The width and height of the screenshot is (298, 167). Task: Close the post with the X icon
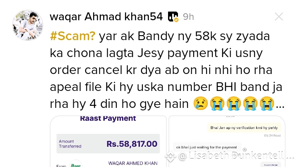(x=279, y=17)
